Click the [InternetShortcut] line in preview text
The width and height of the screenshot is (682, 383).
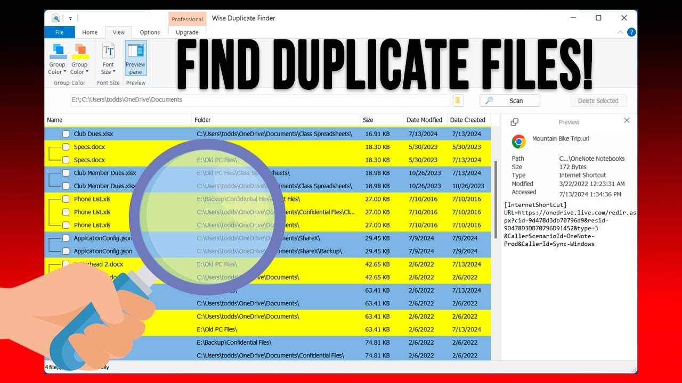(535, 205)
